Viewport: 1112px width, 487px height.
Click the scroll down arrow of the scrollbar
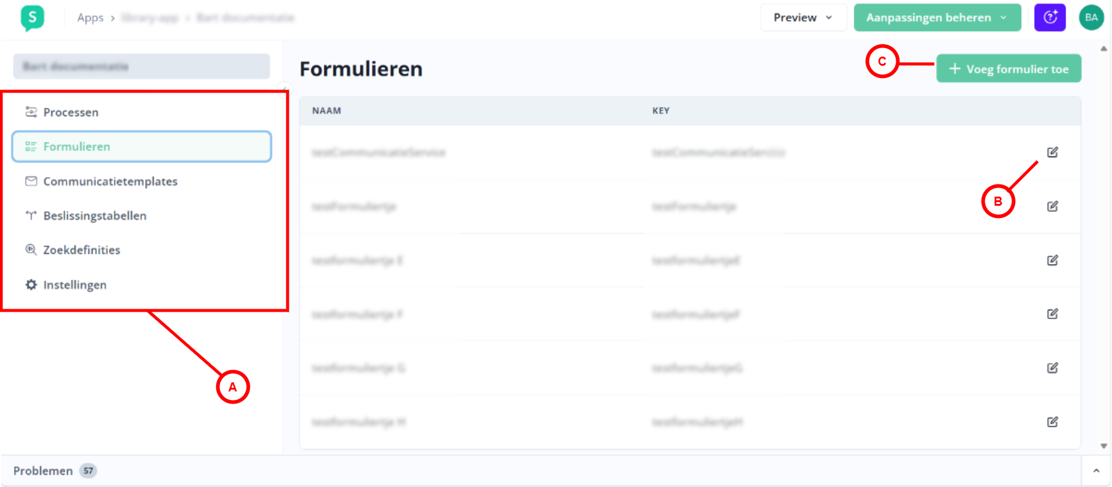(1103, 446)
